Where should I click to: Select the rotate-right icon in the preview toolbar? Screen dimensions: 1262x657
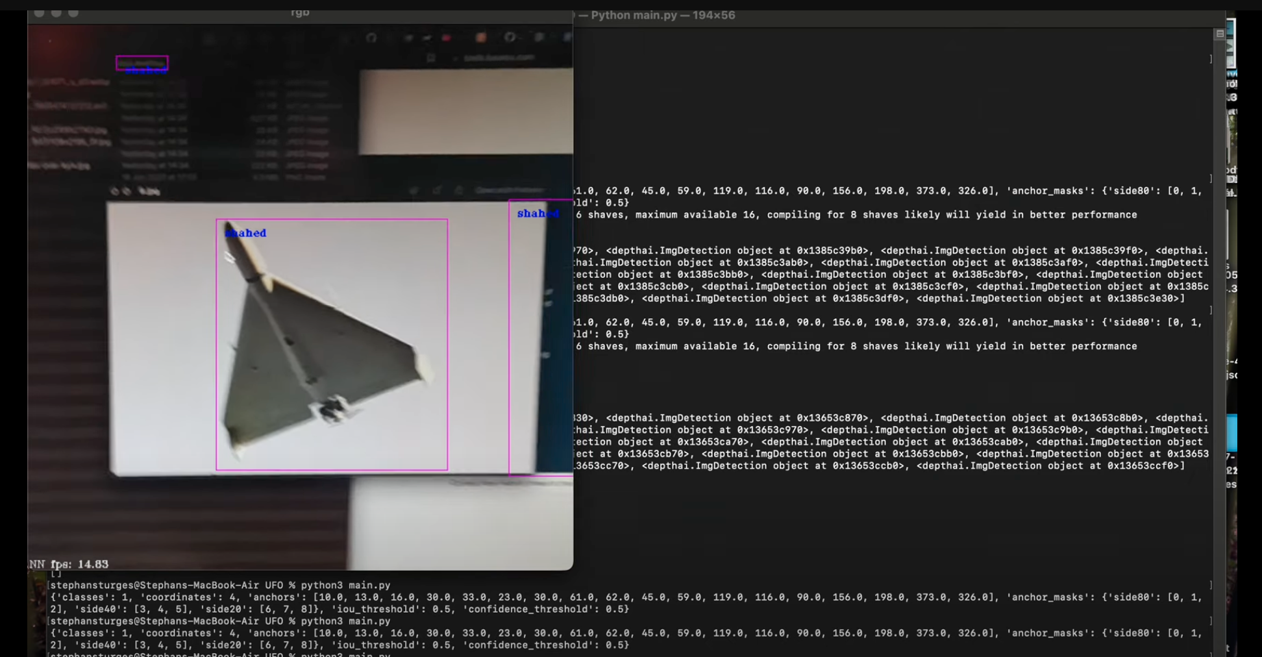(127, 190)
